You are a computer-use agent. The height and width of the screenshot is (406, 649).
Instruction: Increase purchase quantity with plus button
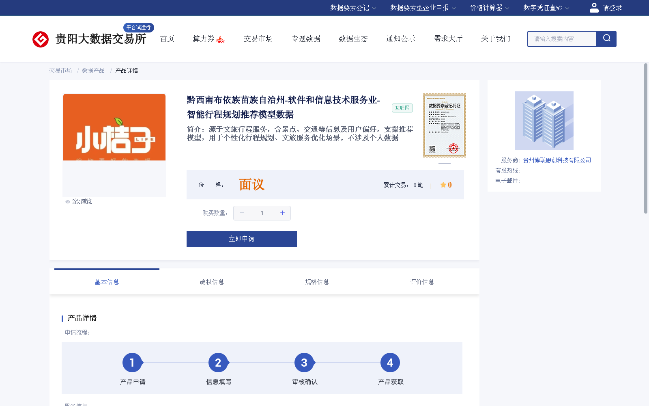282,213
